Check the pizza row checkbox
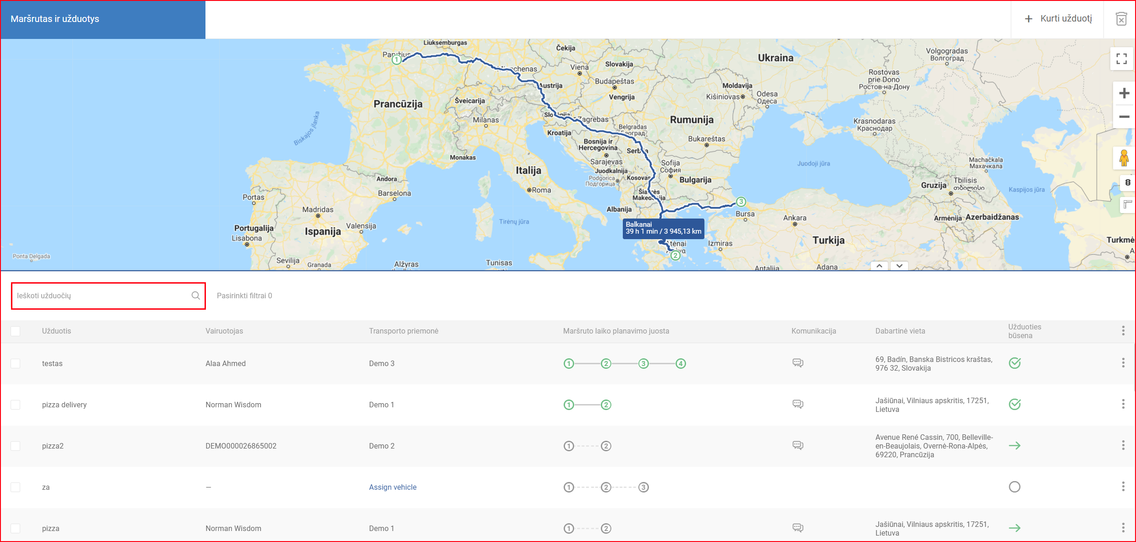1136x542 pixels. click(16, 528)
